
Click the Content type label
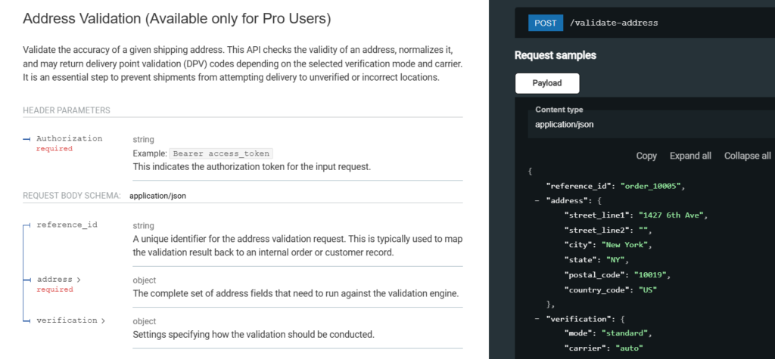tap(559, 110)
